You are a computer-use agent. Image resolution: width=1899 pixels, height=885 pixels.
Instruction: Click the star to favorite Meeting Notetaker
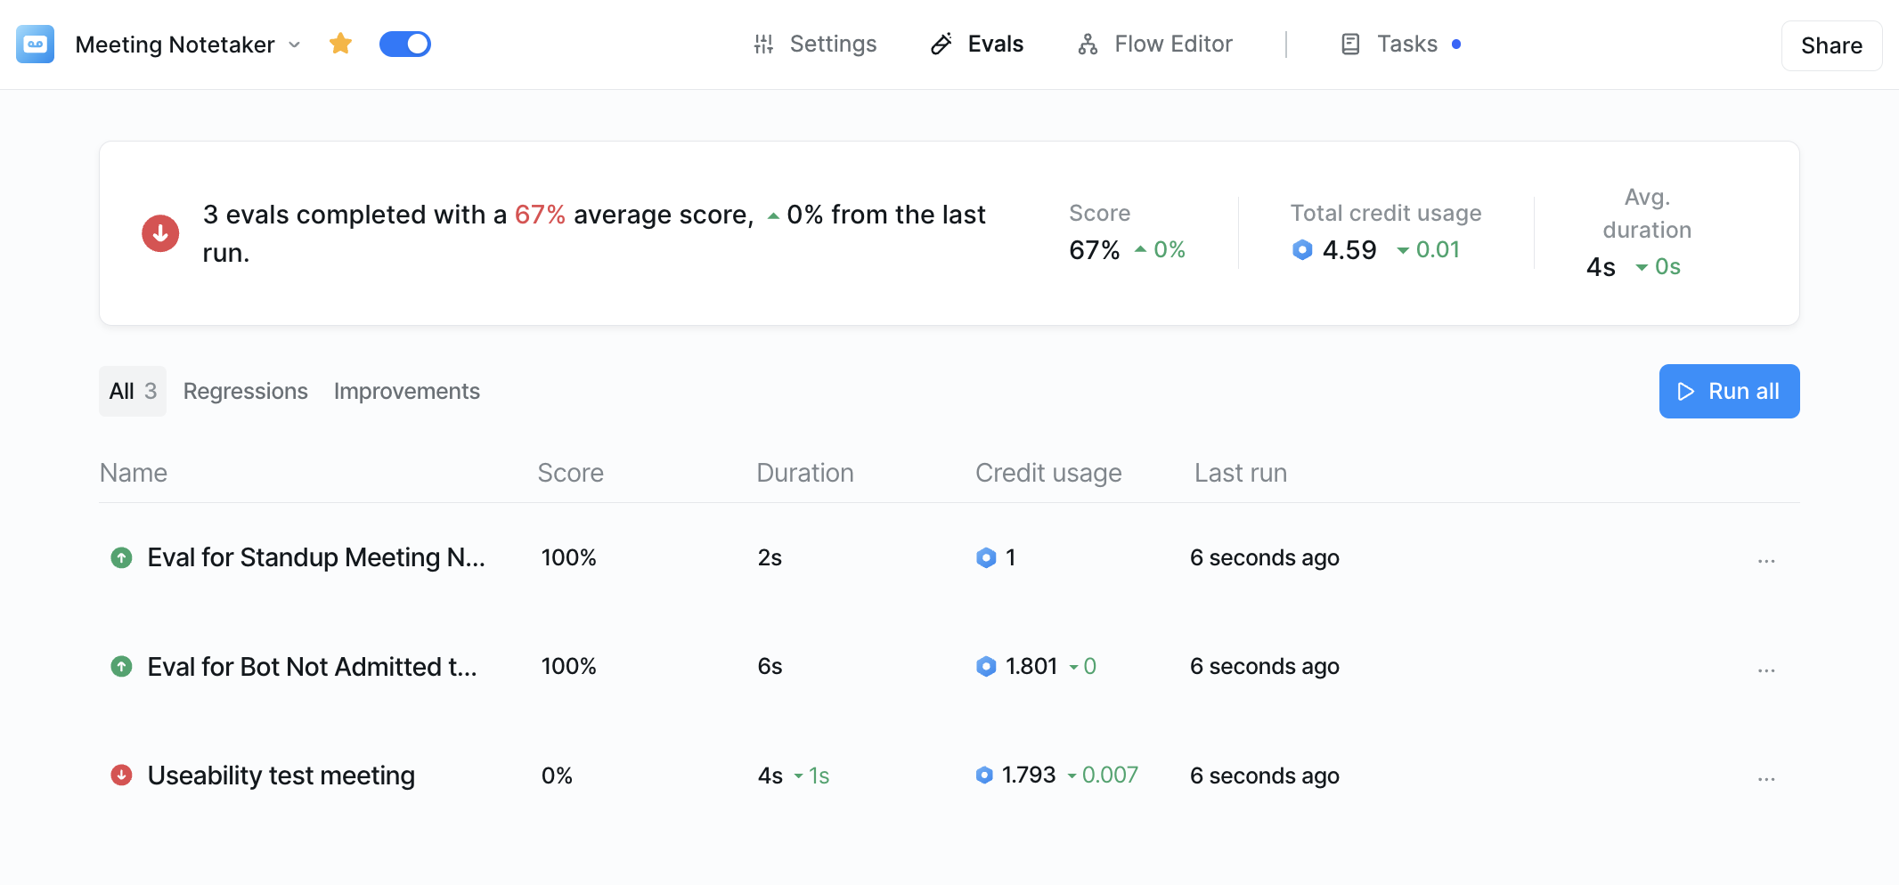pos(340,43)
